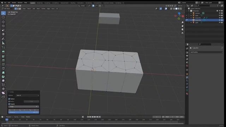Switch to the Shading workspace tab
This screenshot has height=127, width=226.
(73, 3)
